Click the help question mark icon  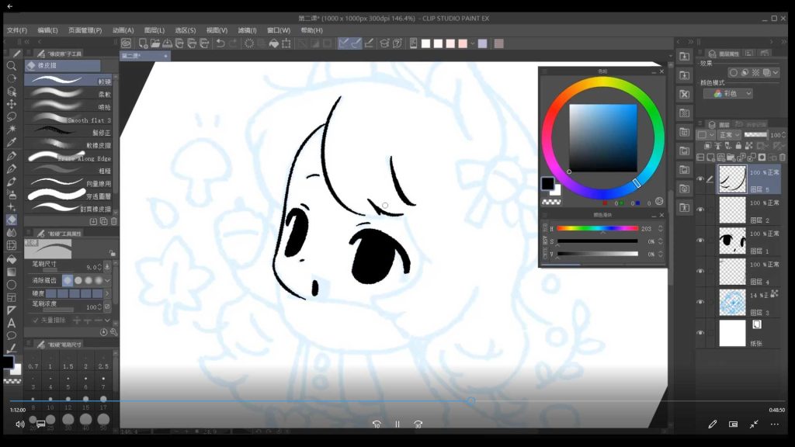pyautogui.click(x=397, y=43)
